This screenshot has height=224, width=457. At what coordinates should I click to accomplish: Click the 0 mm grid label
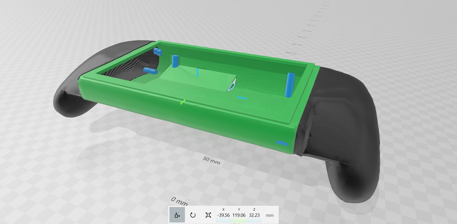[x=179, y=201]
